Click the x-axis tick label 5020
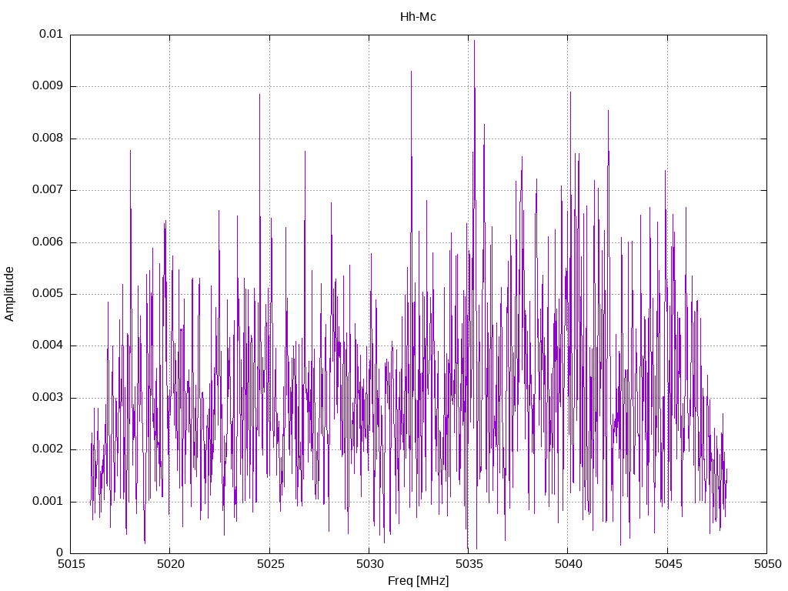 (x=170, y=564)
